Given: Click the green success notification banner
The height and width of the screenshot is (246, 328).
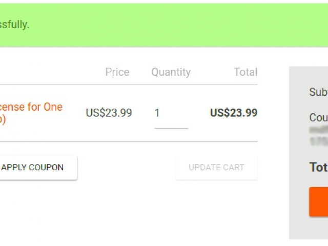Looking at the screenshot, I should [164, 25].
